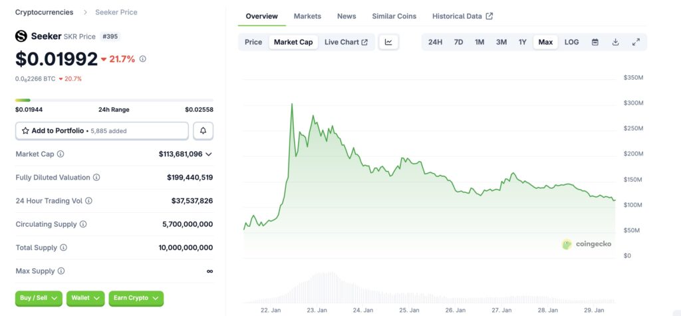
Task: Open the Similar Coins tab
Action: [x=394, y=16]
